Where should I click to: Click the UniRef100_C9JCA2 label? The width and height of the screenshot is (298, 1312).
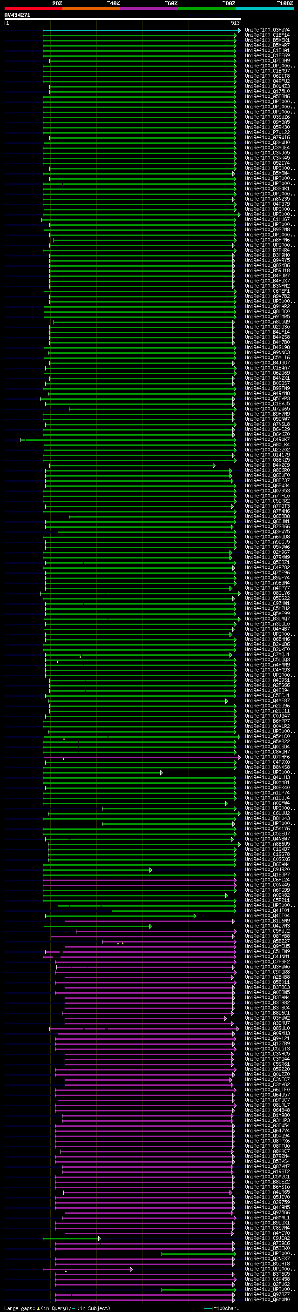[x=267, y=1238]
